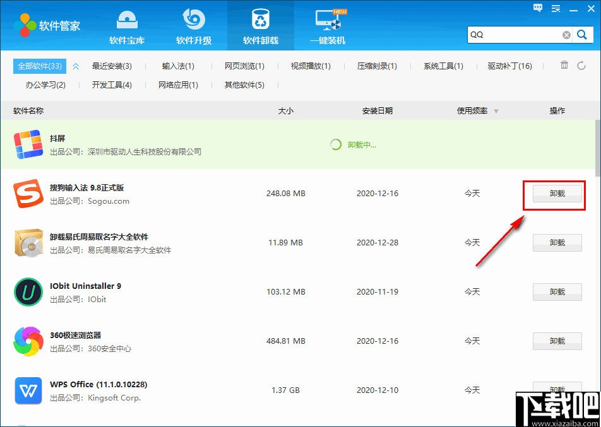Click the search magnifier icon
This screenshot has width=601, height=427.
581,35
